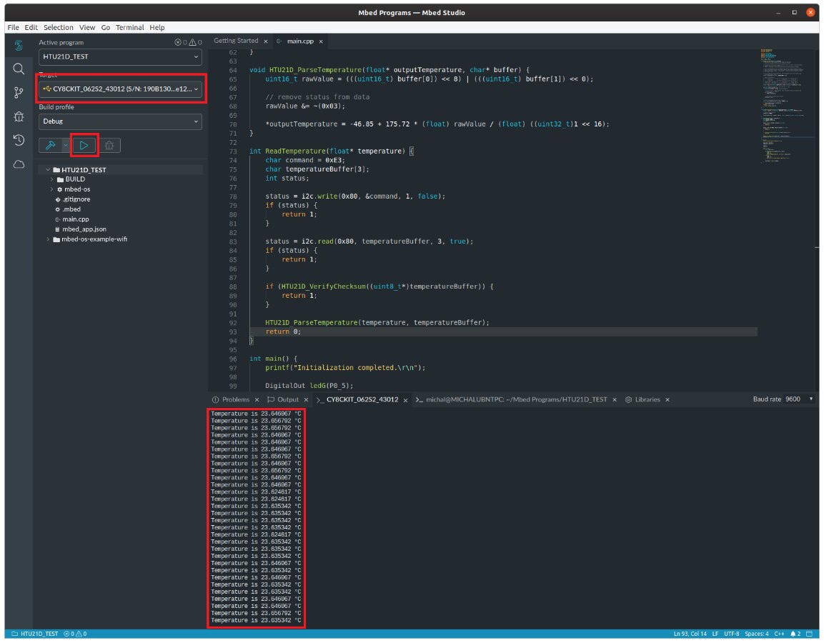Open the Debug view with the bug icon
This screenshot has width=824, height=643.
click(19, 116)
